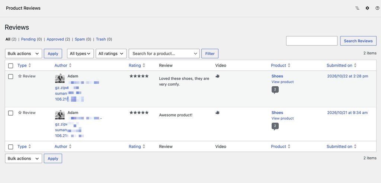Show All reviews filter
Screen dimensions: 381x183
pyautogui.click(x=8, y=39)
